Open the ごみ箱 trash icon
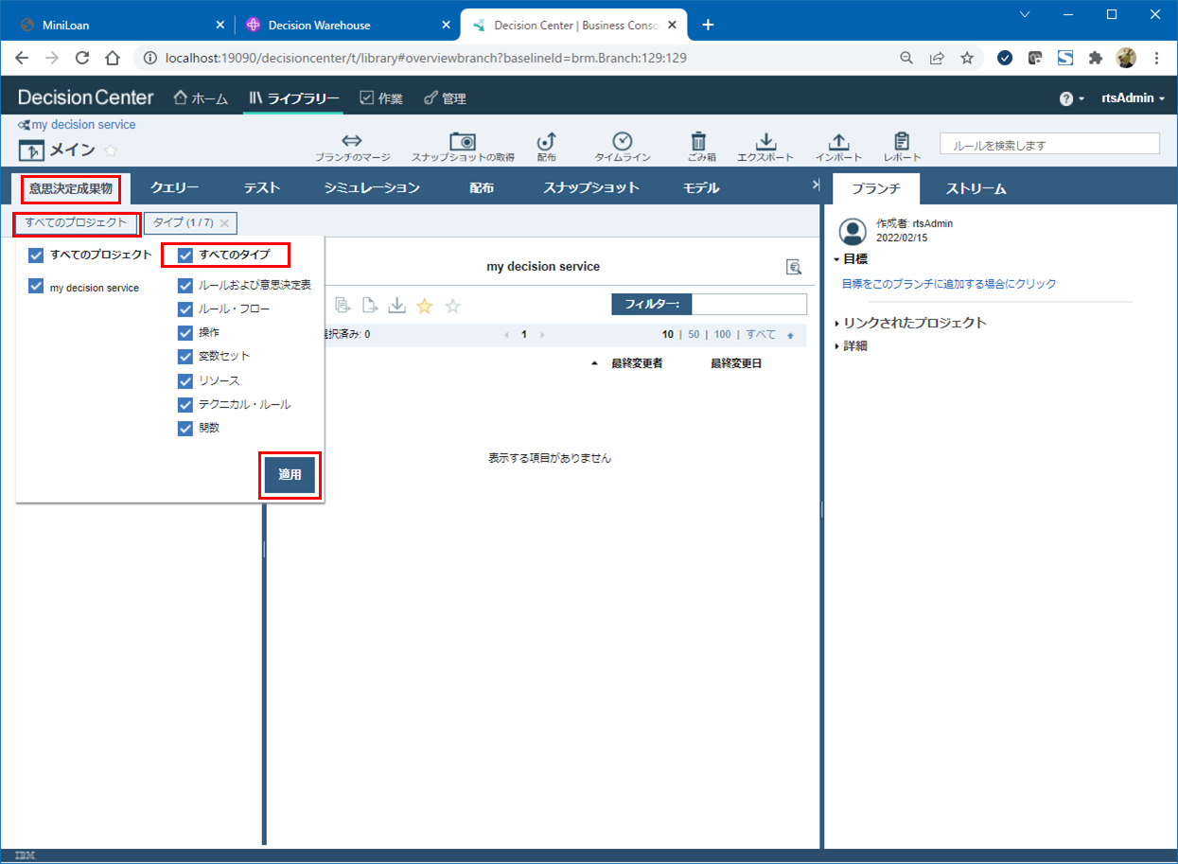Image resolution: width=1178 pixels, height=864 pixels. [x=699, y=140]
